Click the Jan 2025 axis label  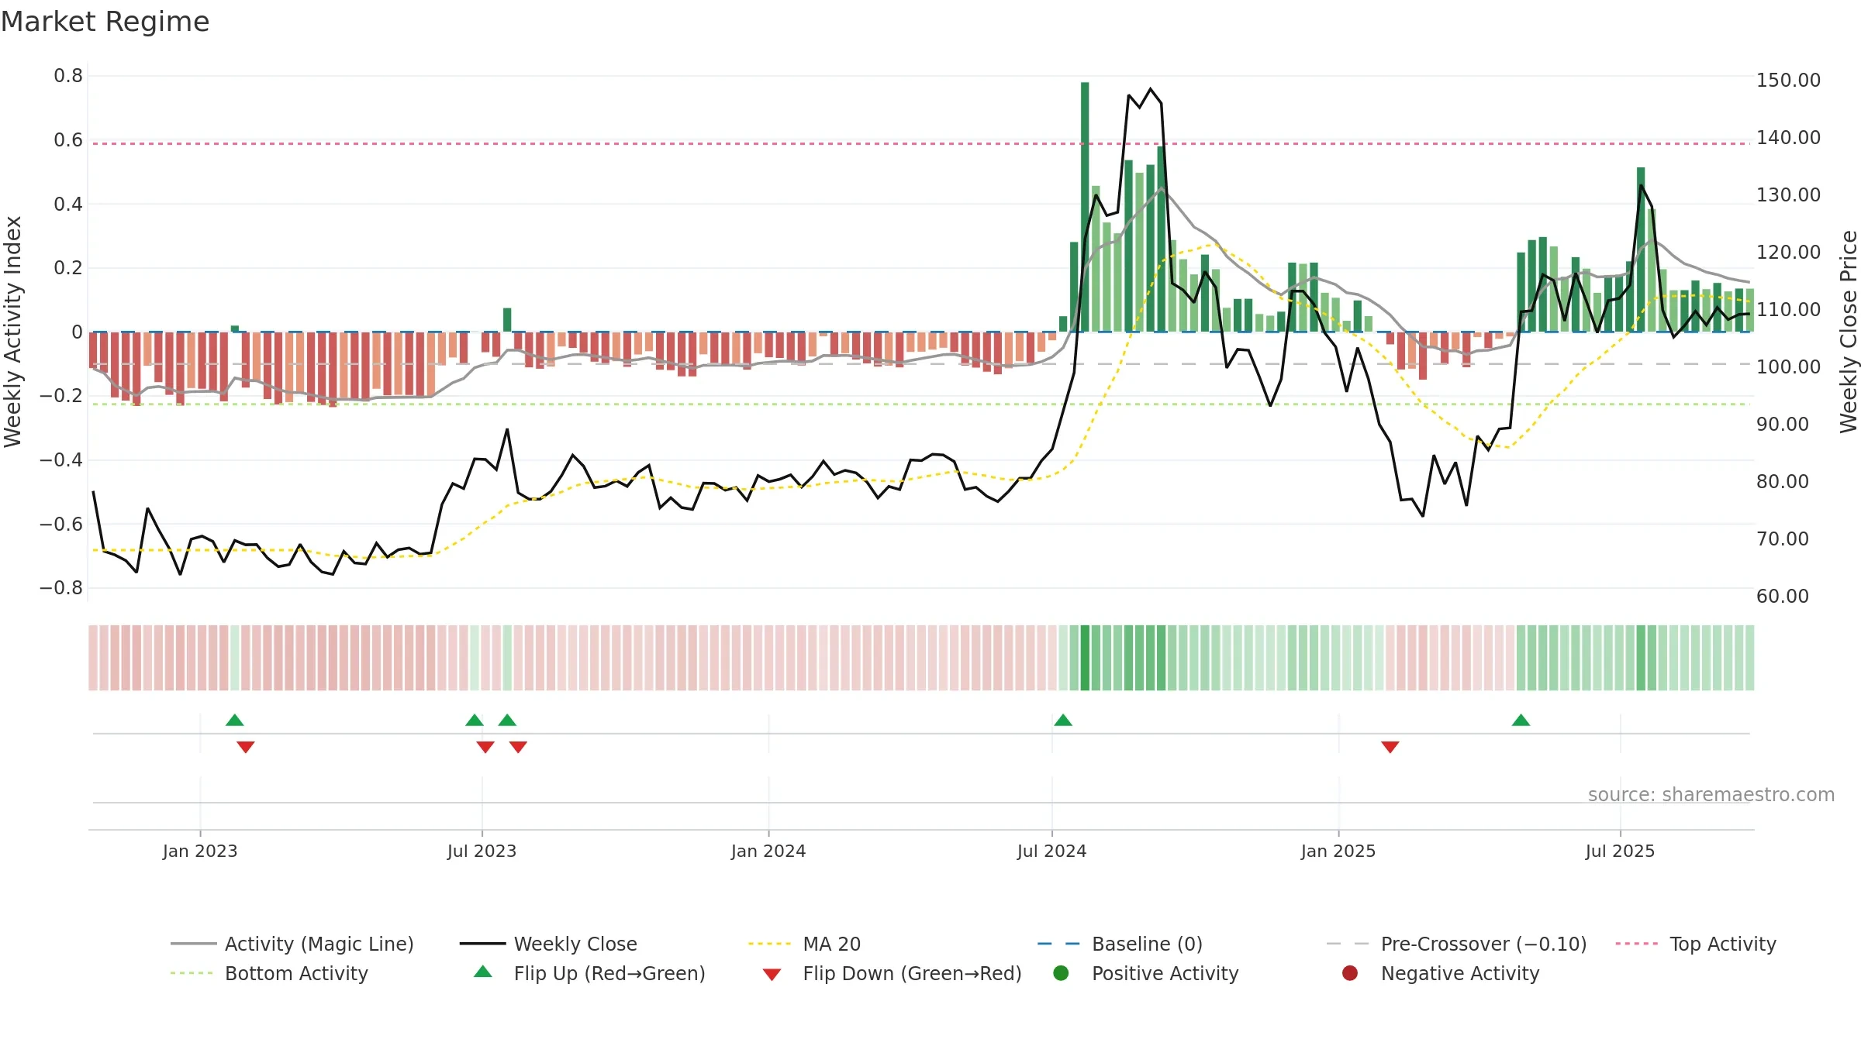pos(1338,851)
